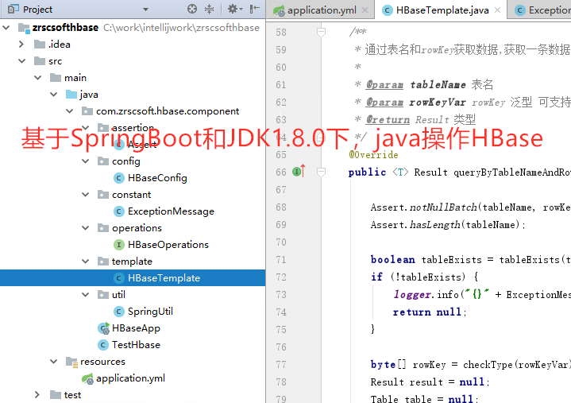Collapse the config package
The image size is (571, 403).
point(86,161)
